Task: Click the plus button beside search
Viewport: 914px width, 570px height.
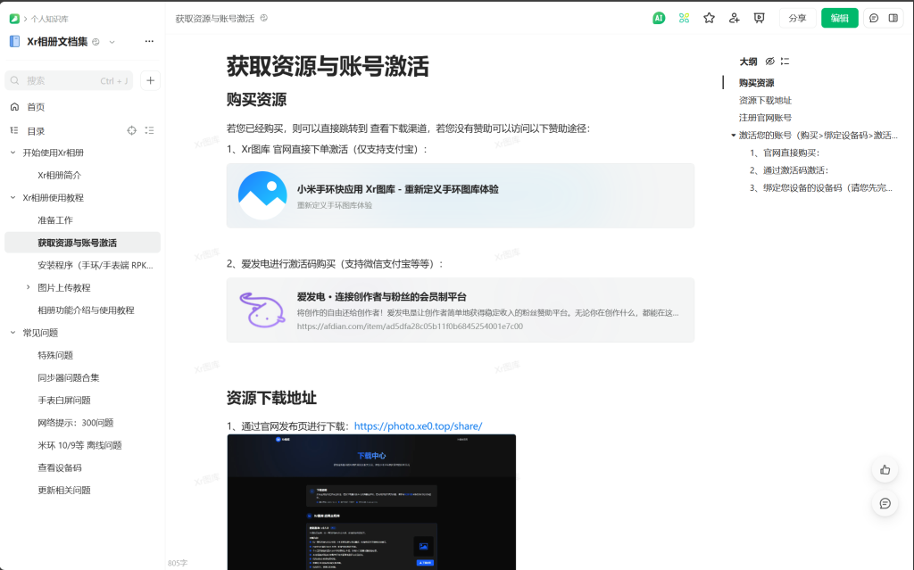Action: [151, 80]
